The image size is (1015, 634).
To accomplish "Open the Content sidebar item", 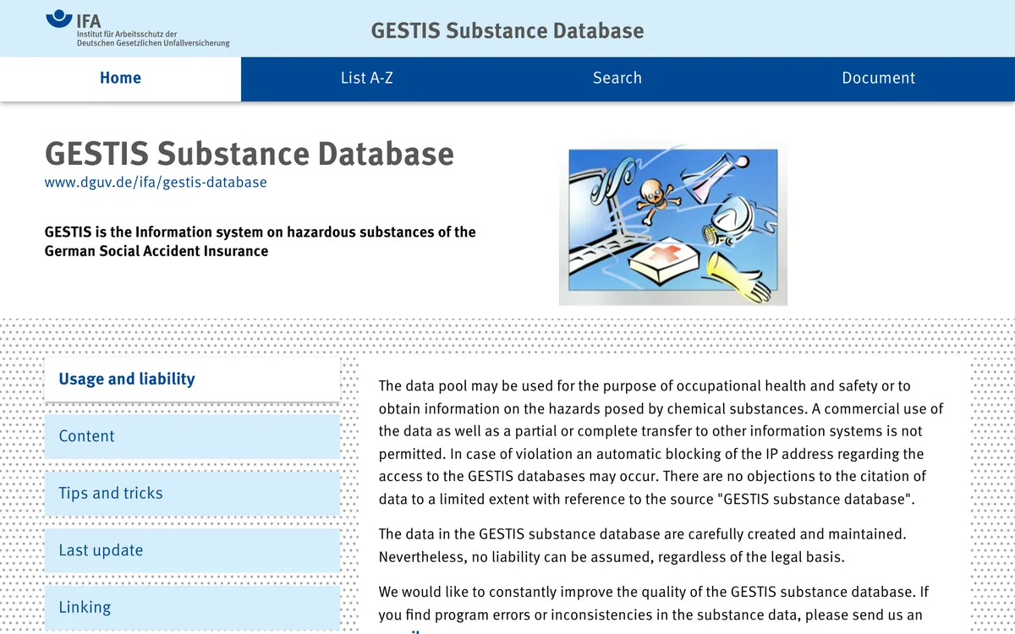I will [192, 436].
